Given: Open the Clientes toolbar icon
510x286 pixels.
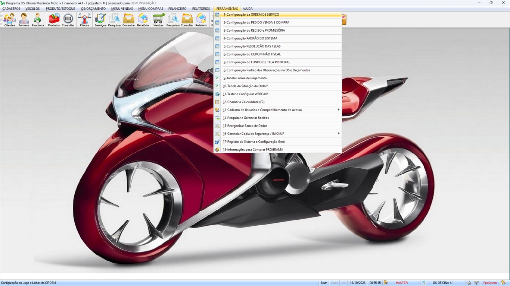Looking at the screenshot, I should (10, 20).
